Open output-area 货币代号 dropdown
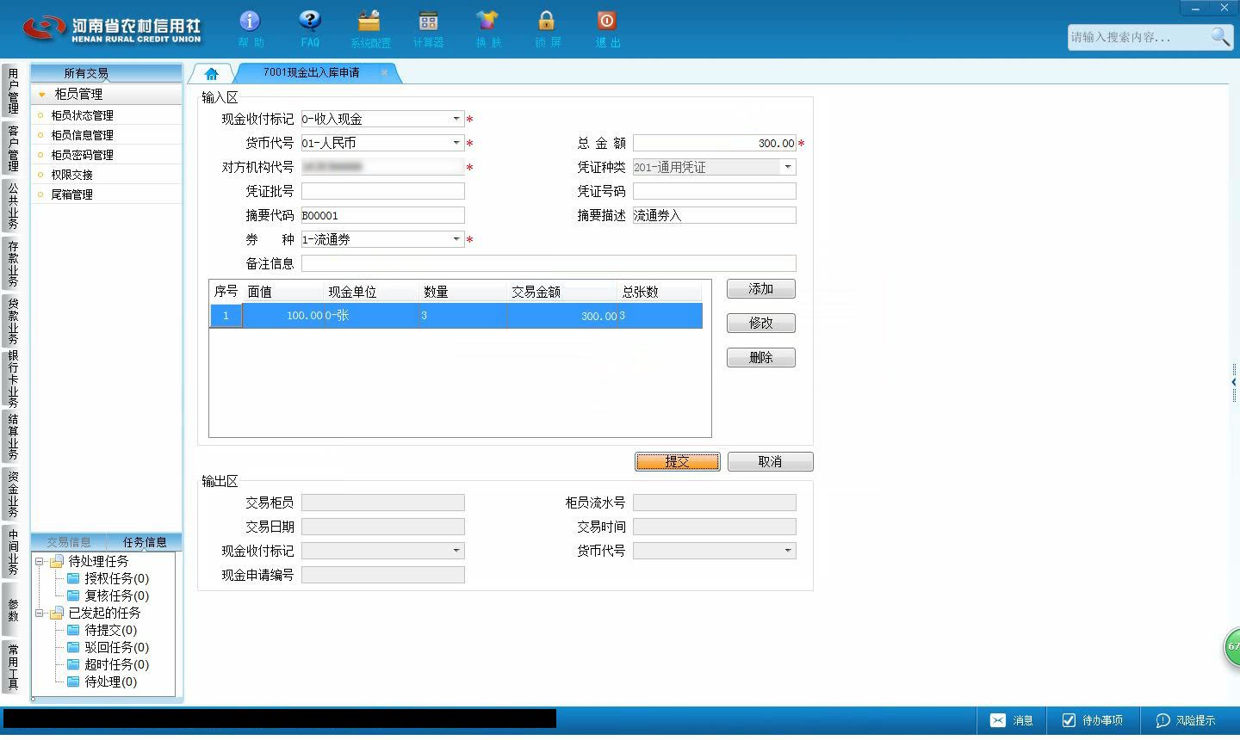1240x740 pixels. [x=788, y=551]
